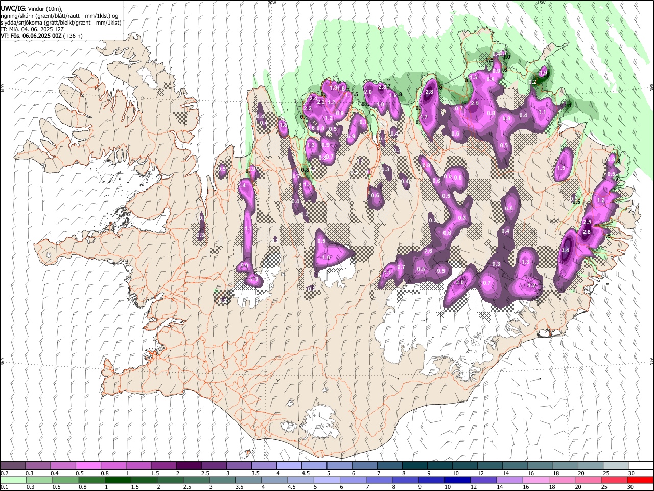
Task: Click the 30 label under the lower legend
Action: click(630, 487)
